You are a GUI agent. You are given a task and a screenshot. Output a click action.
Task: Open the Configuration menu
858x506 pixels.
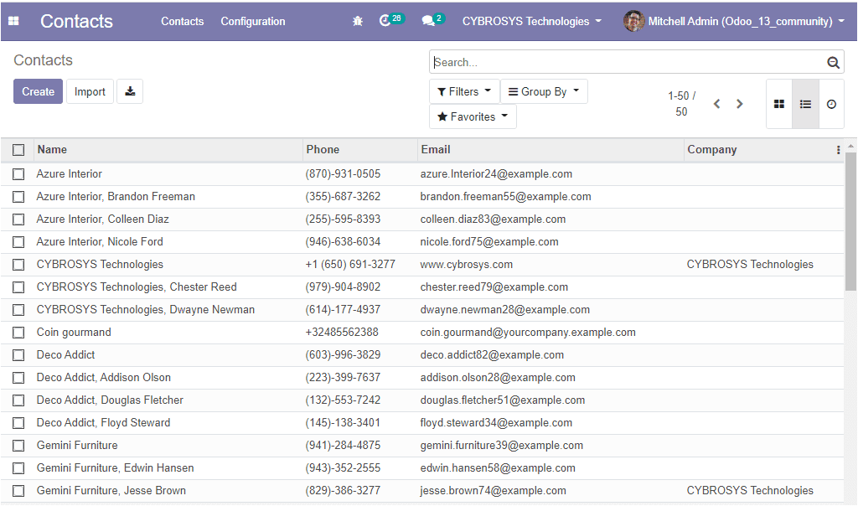[x=253, y=21]
